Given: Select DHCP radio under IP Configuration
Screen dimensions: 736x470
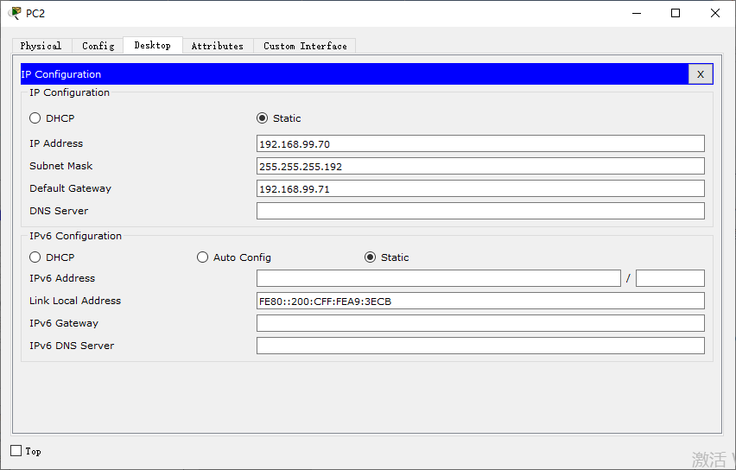Looking at the screenshot, I should pyautogui.click(x=35, y=118).
